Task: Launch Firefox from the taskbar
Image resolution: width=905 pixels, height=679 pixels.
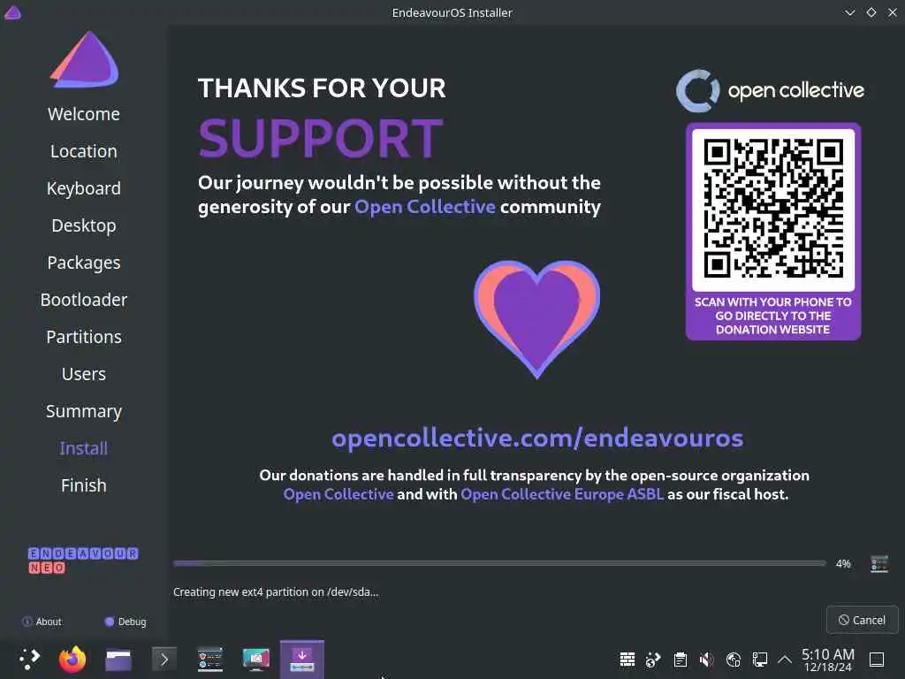Action: point(72,659)
